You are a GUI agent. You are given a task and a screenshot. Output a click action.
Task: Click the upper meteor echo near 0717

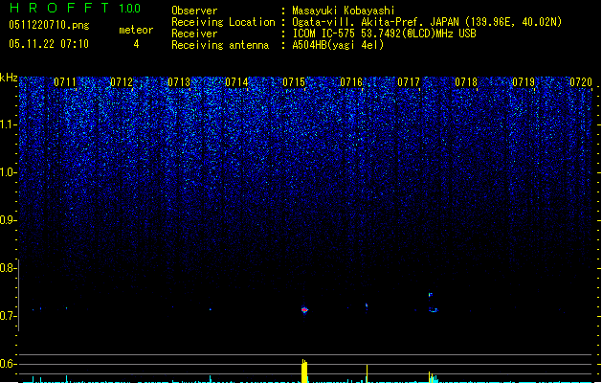431,295
